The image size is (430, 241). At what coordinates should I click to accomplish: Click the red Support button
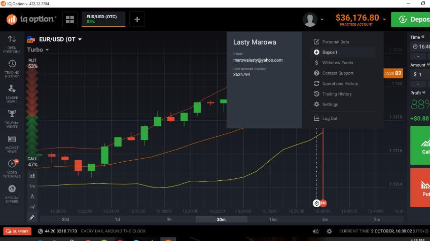[x=17, y=231]
